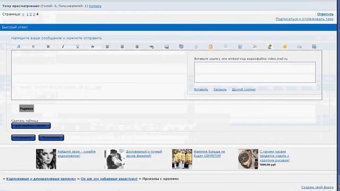This screenshot has height=191, width=340.
Task: Apply underline formatting from the toolbar
Action: (x=78, y=47)
